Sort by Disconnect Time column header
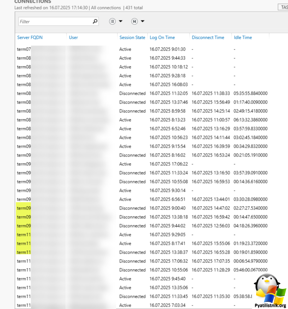The height and width of the screenshot is (309, 288). (208, 37)
